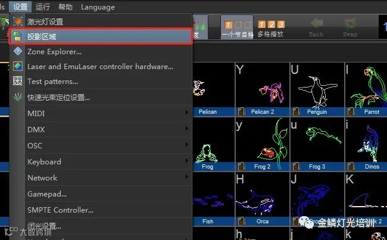Expand the MIDI submenu
This screenshot has height=240, width=387.
101,113
